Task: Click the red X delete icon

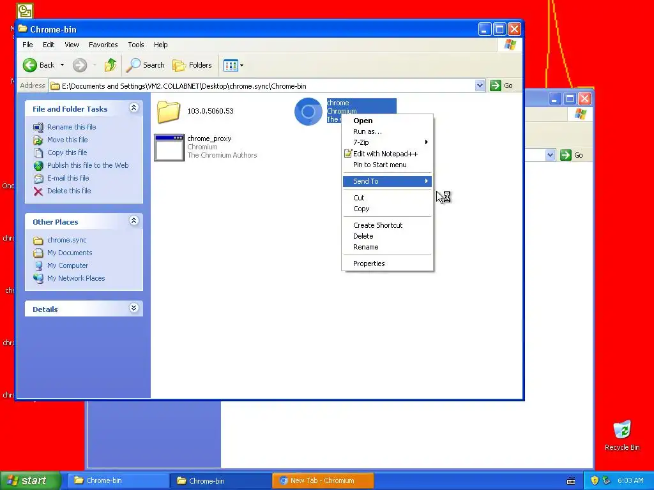Action: point(38,191)
